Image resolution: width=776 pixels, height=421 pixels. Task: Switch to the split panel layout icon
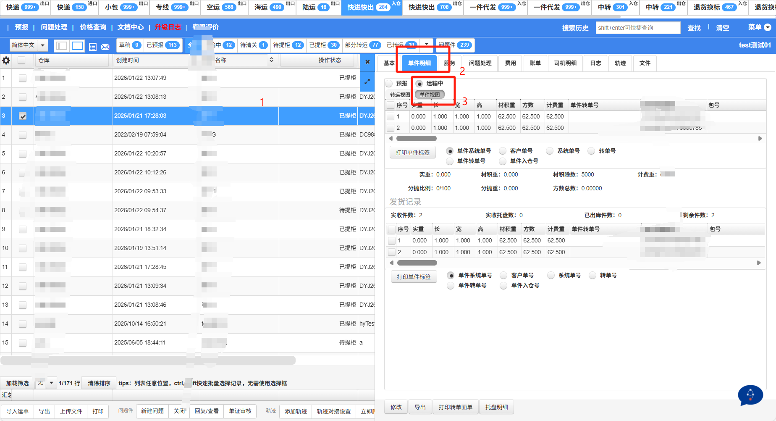62,46
